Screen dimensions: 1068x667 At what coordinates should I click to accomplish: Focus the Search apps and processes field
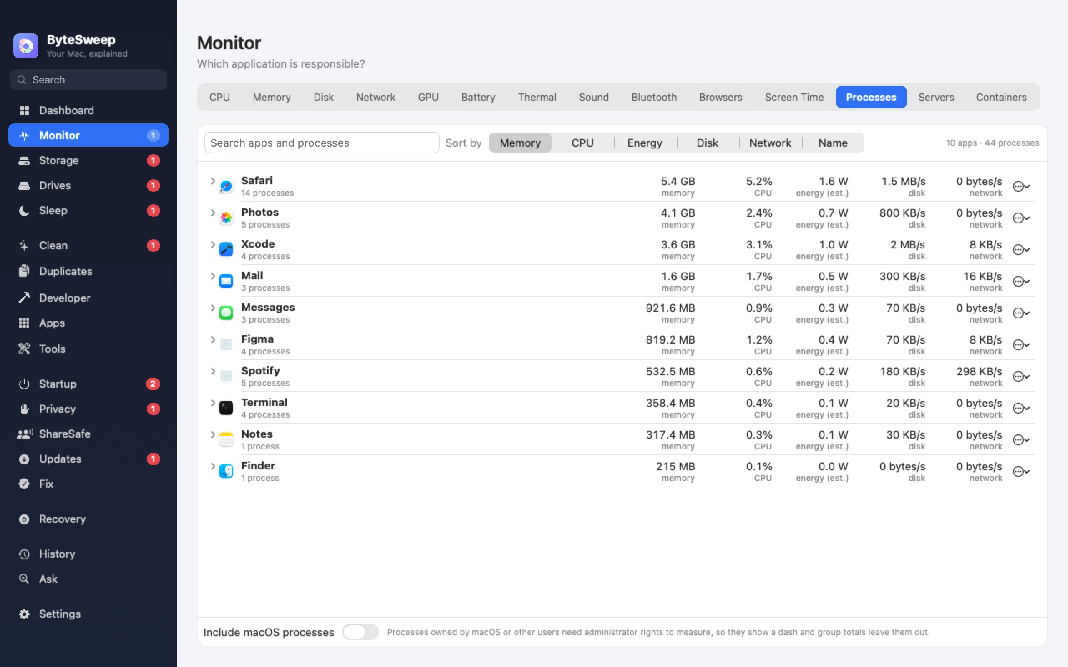point(322,143)
